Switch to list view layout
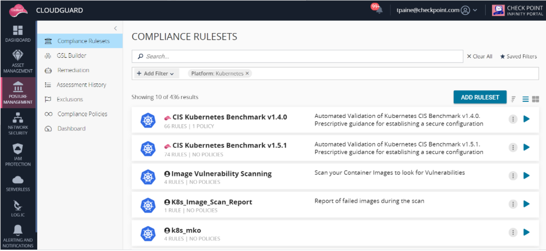Image resolution: width=546 pixels, height=251 pixels. point(525,99)
